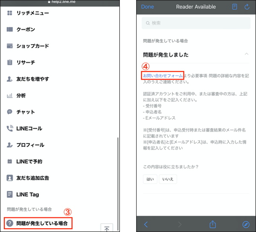Tap the search magnifier icon

click(x=148, y=23)
